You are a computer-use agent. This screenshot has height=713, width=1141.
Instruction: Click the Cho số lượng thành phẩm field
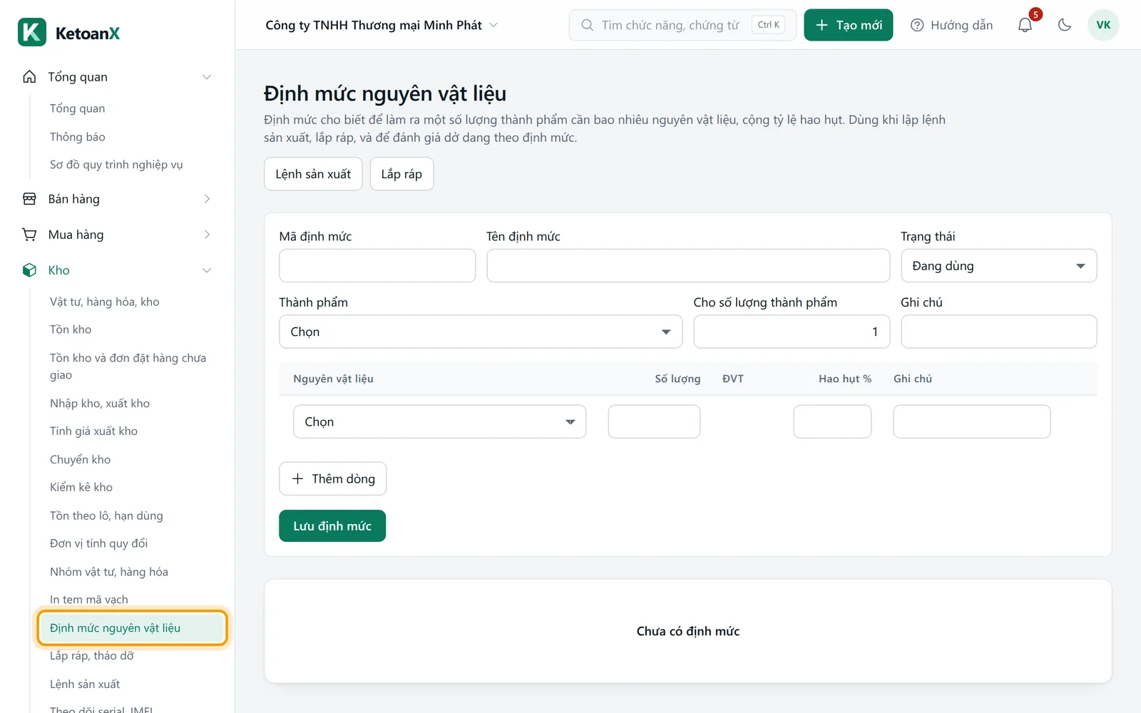pos(792,332)
